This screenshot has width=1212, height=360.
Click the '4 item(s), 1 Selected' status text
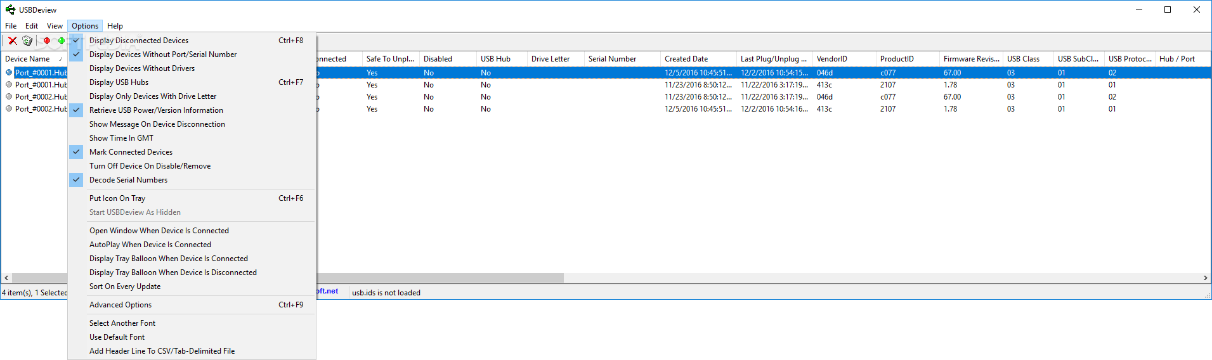[x=34, y=293]
